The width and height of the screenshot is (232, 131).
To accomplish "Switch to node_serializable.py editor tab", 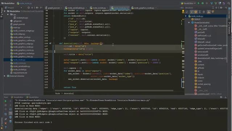I will pyautogui.click(x=76, y=8).
